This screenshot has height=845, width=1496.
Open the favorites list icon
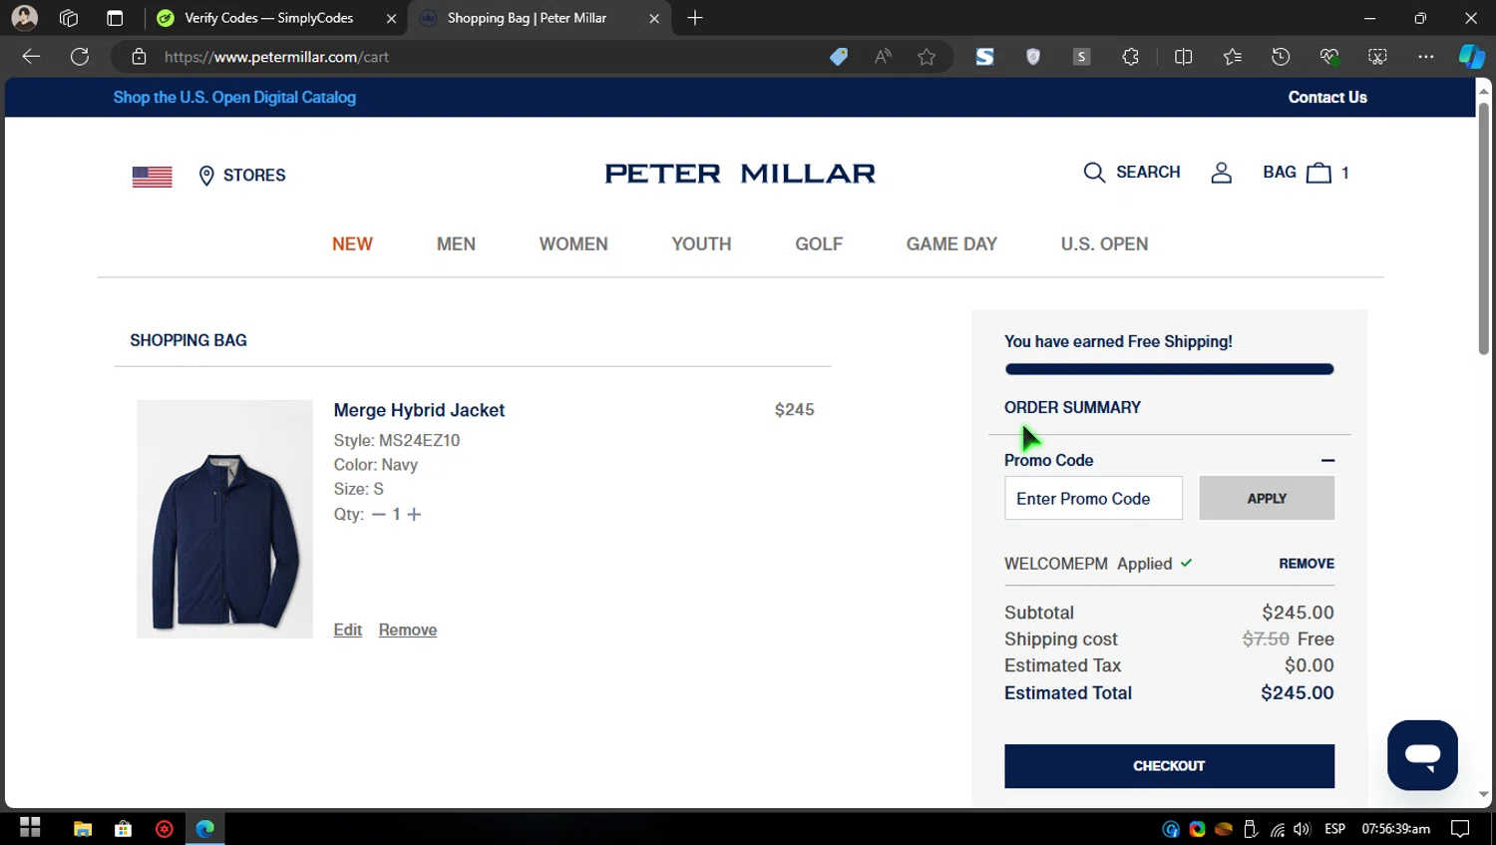coord(1233,57)
